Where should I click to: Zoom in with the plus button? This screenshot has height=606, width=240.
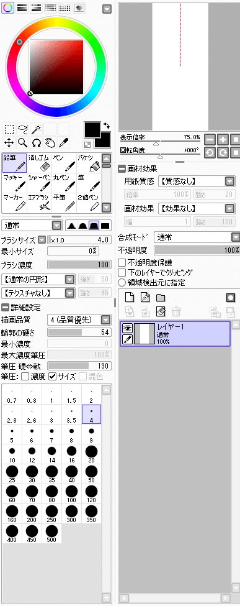tap(223, 139)
